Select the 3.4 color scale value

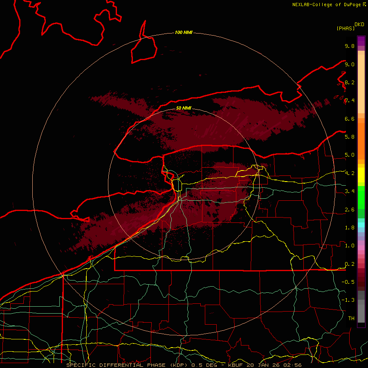click(x=350, y=191)
